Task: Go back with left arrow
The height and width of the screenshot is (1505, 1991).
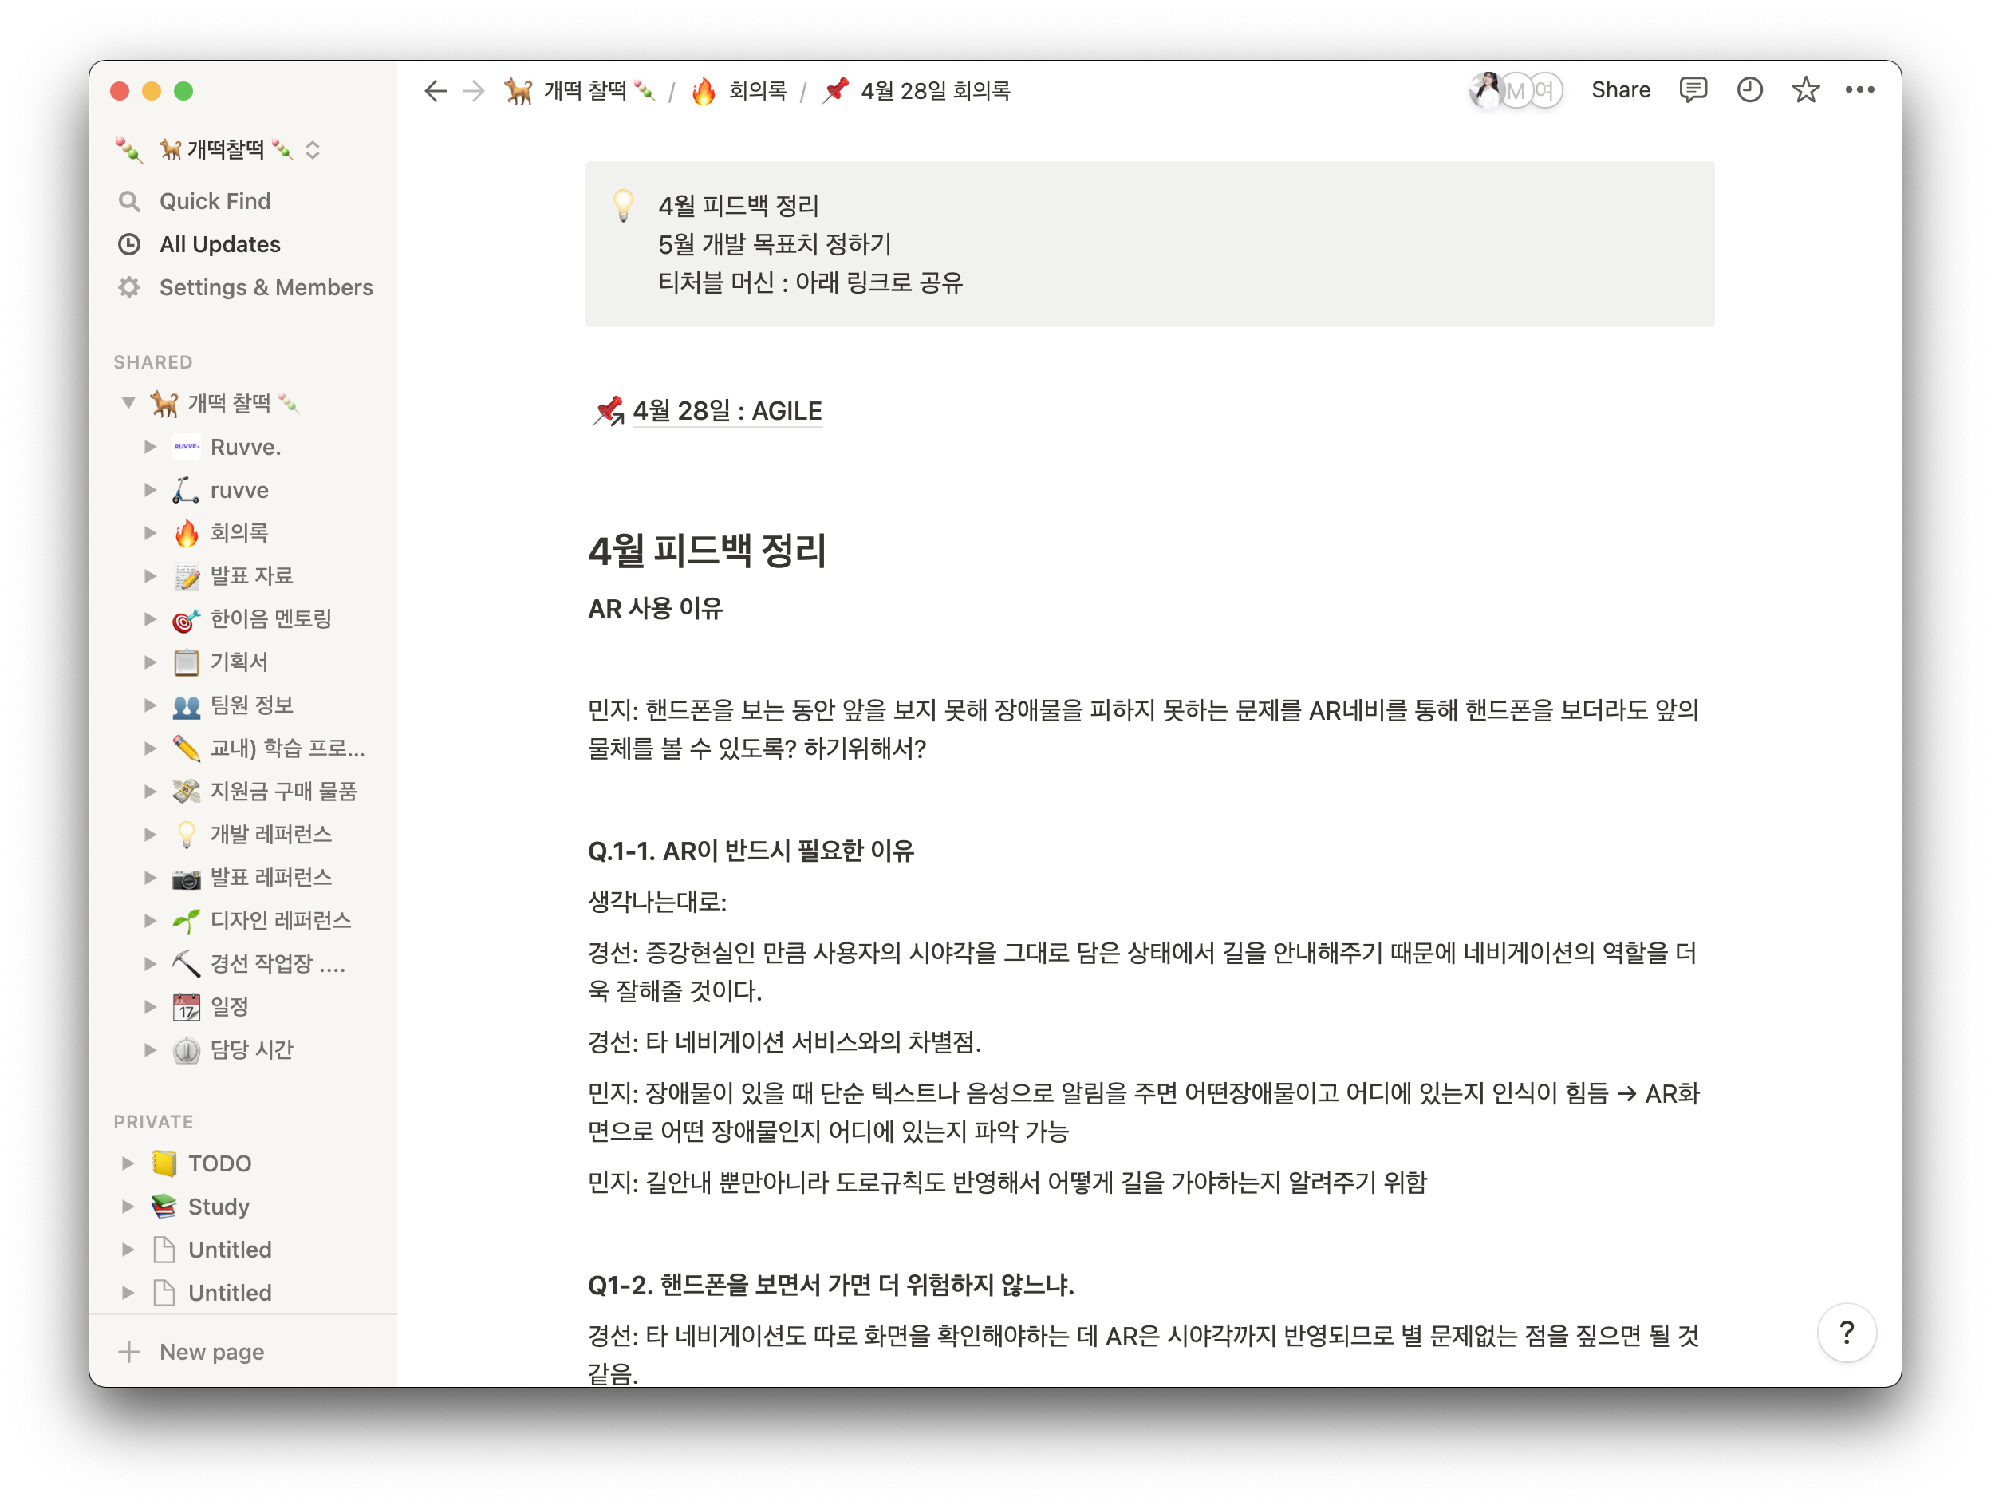Action: 436,91
